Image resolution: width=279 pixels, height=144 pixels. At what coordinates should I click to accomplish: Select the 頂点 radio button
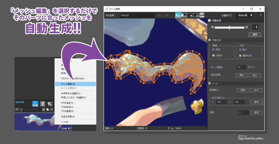pos(213,49)
